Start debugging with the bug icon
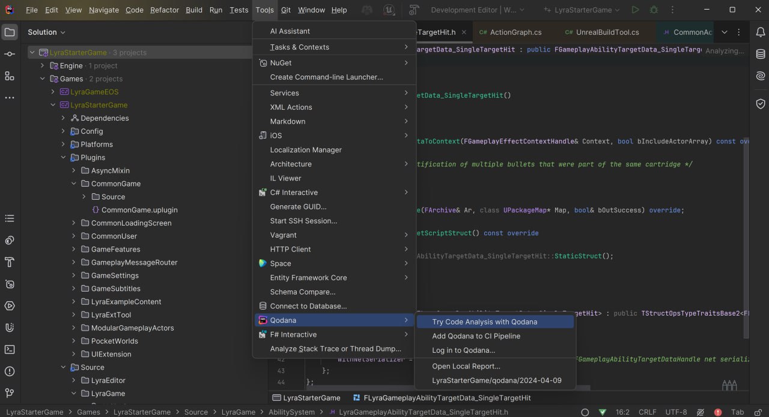This screenshot has height=417, width=769. click(x=654, y=10)
